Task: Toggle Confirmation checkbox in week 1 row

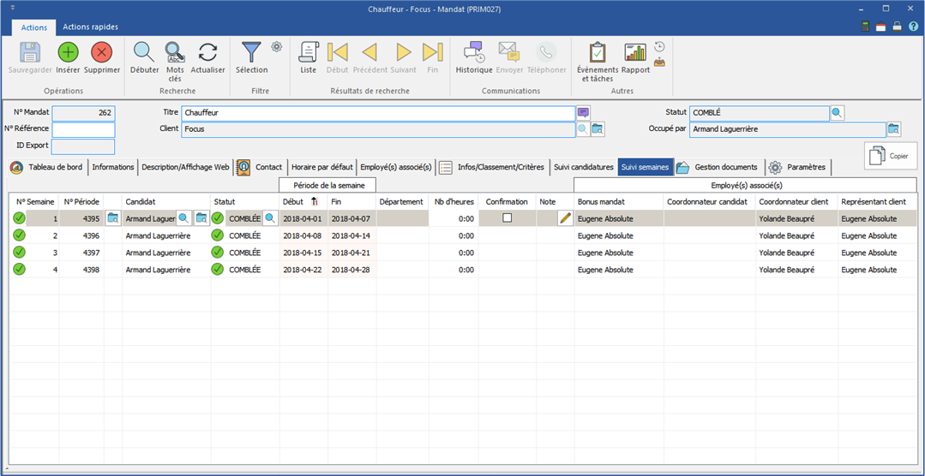Action: pos(507,218)
